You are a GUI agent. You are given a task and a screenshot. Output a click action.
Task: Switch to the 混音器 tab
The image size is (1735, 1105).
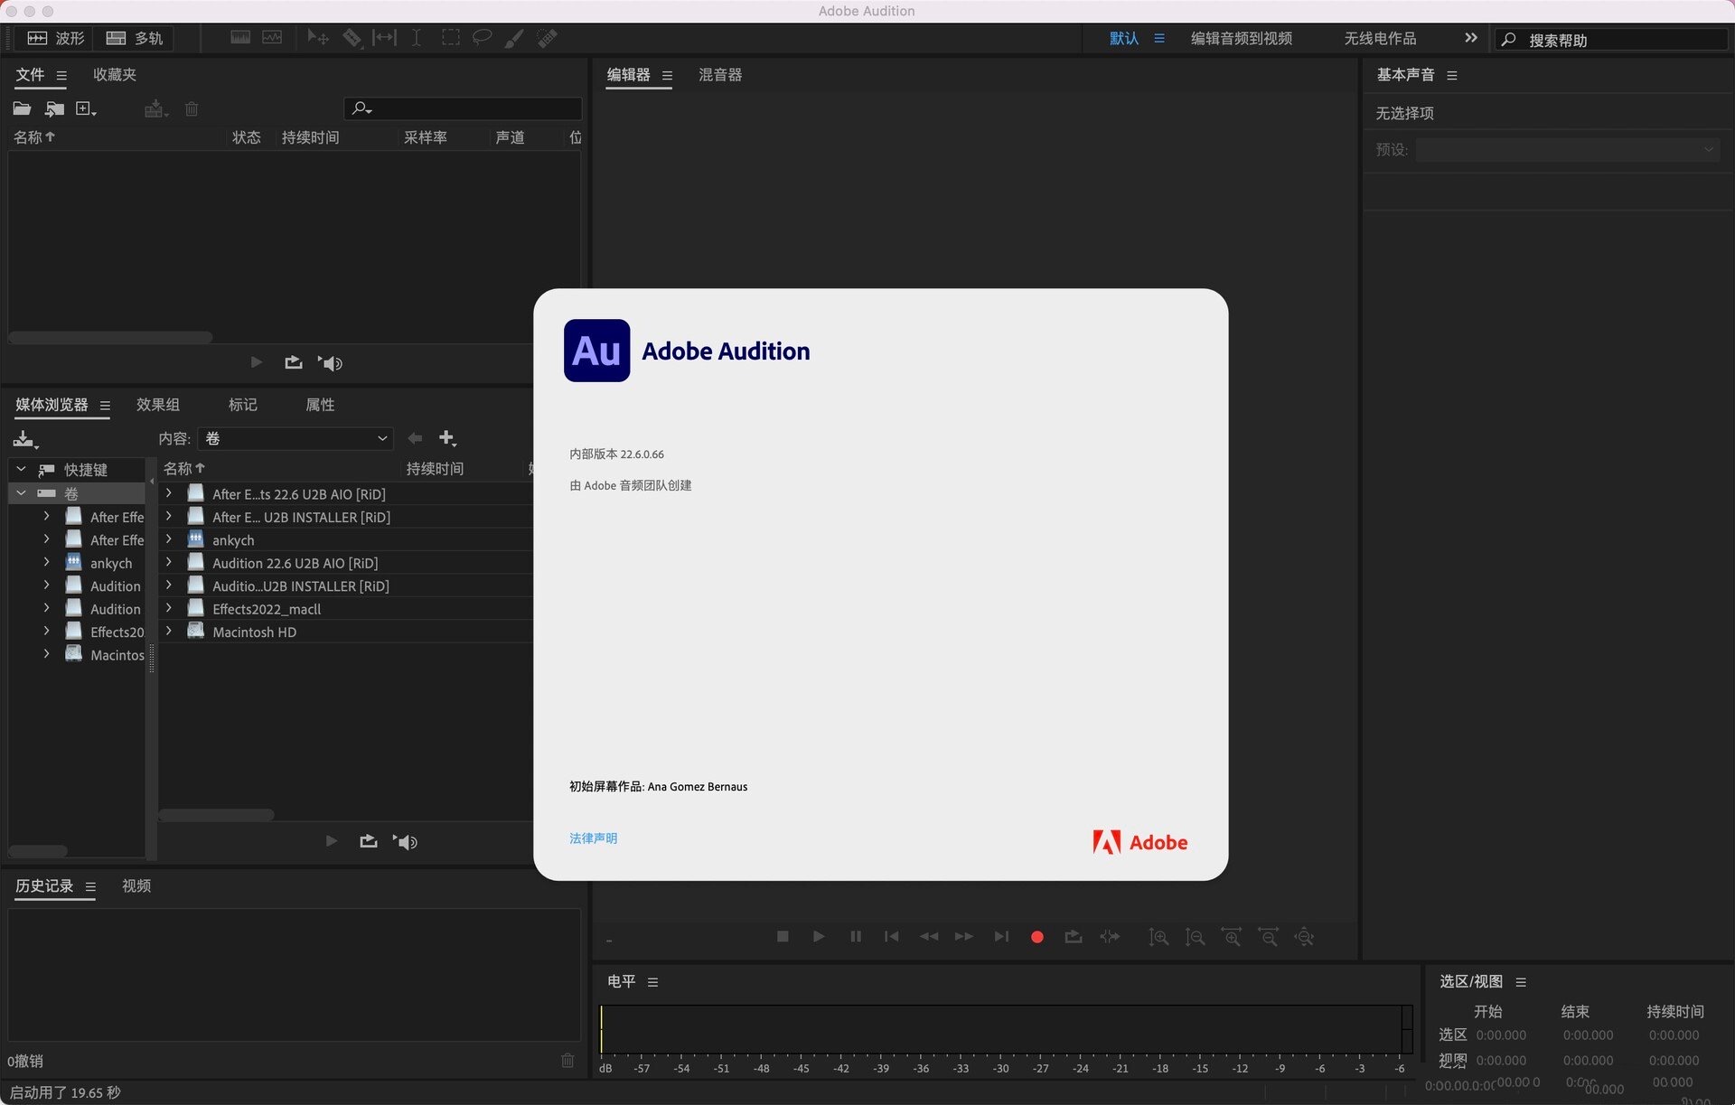click(719, 75)
